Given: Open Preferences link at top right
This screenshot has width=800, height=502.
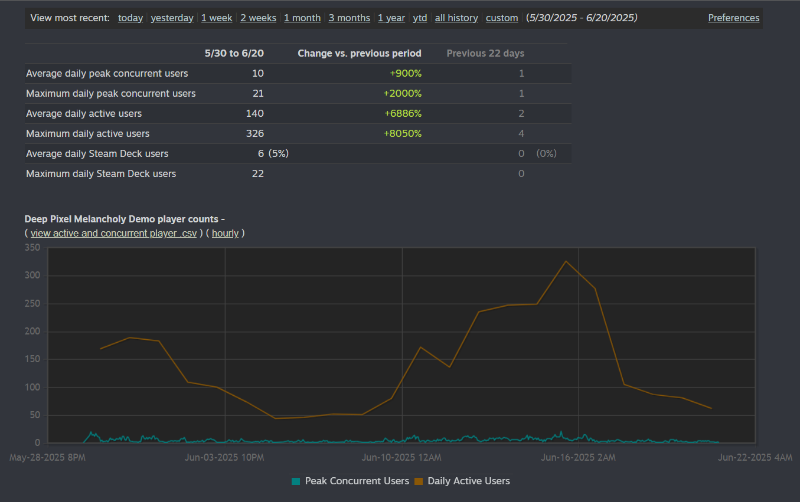Looking at the screenshot, I should (734, 18).
